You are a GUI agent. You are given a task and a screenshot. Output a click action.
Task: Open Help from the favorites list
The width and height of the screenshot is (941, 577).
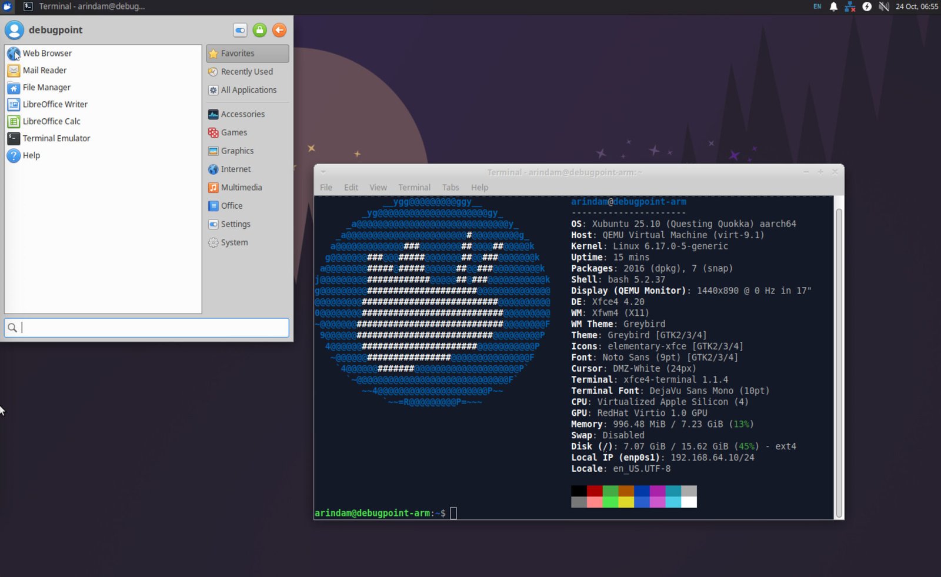point(29,155)
